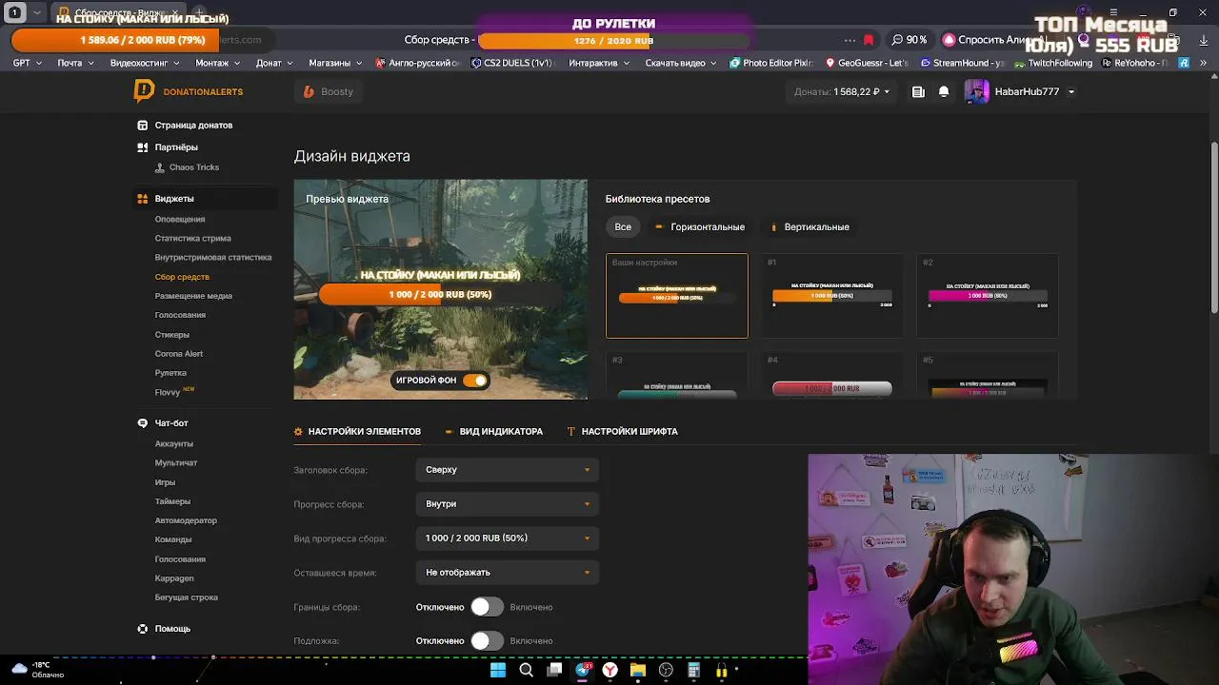Open Автомодератор in the sidebar
The height and width of the screenshot is (685, 1219).
click(186, 520)
